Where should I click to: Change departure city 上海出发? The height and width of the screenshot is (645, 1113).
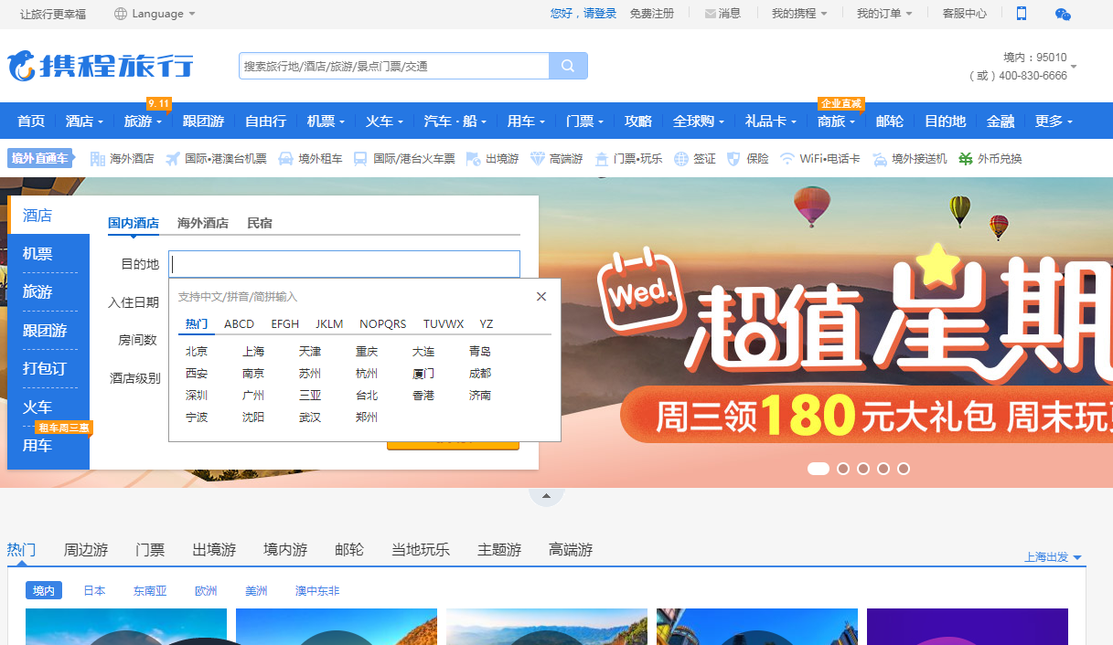[1054, 557]
